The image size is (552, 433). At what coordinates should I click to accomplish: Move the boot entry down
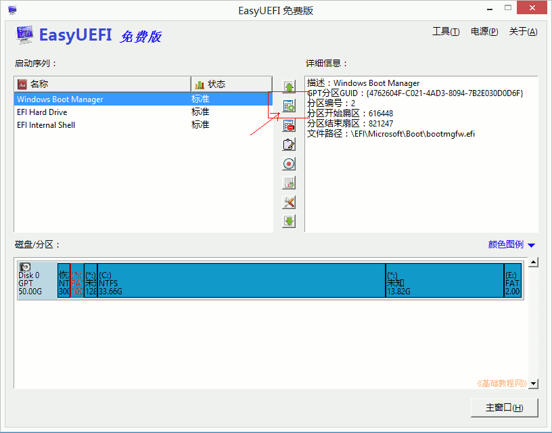coord(288,221)
